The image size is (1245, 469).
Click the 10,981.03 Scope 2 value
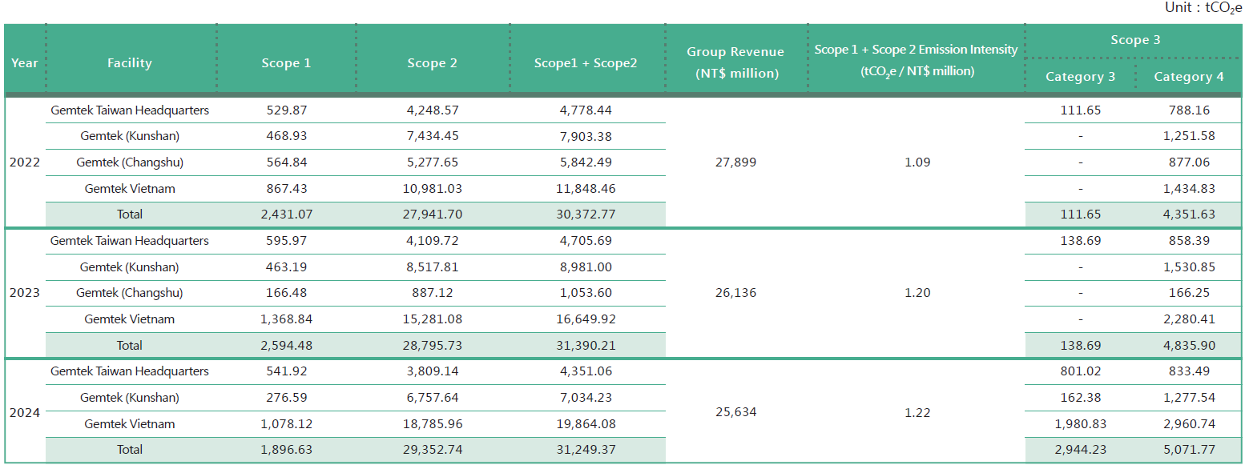pyautogui.click(x=432, y=189)
